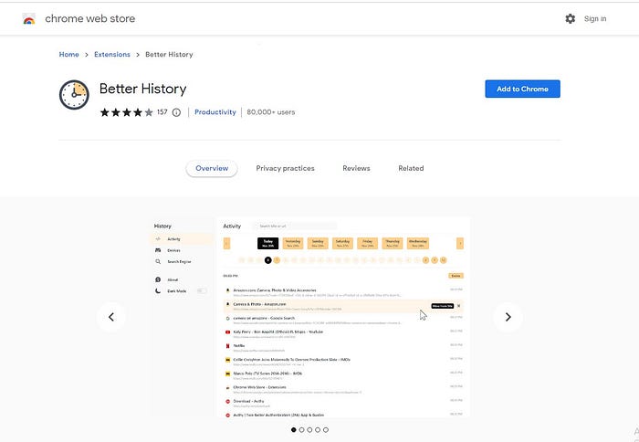
Task: Click the 157 ratings count
Action: click(162, 112)
